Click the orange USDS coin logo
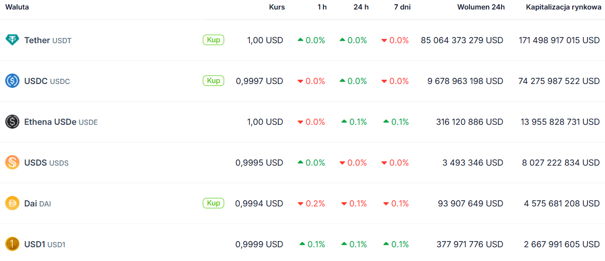Screen dimensions: 605x261 click(12, 163)
